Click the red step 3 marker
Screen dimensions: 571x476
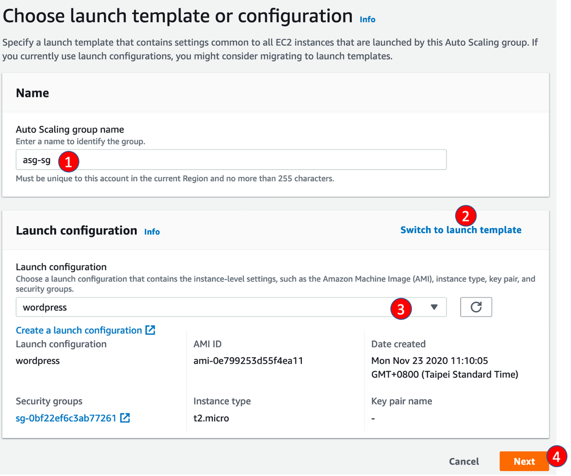point(401,309)
